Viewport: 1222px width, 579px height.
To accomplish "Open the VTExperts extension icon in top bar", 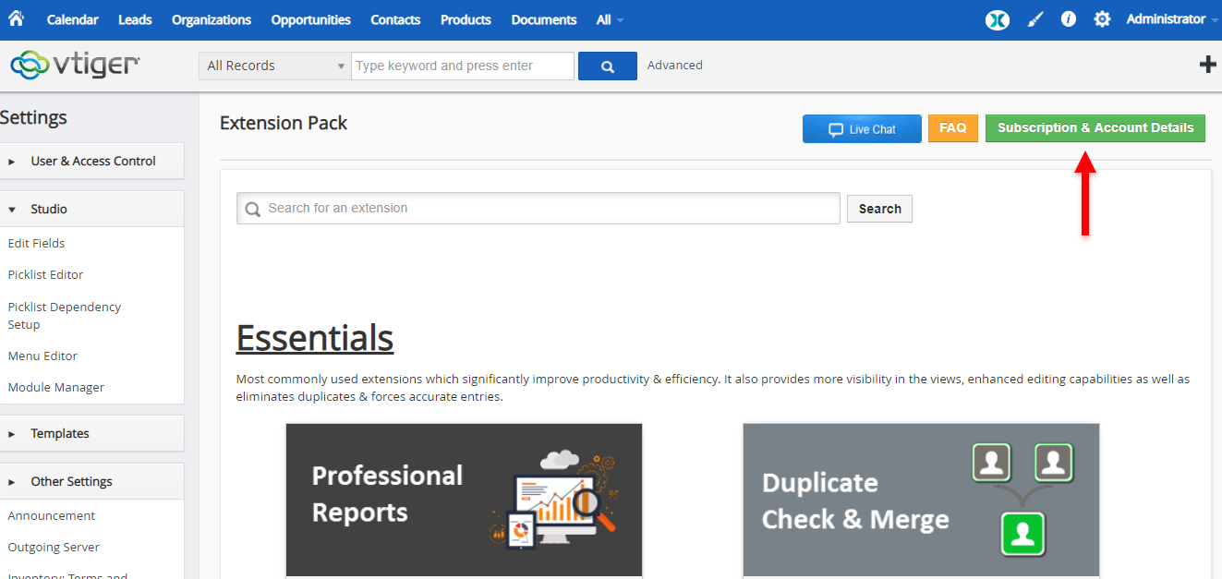I will tap(998, 19).
